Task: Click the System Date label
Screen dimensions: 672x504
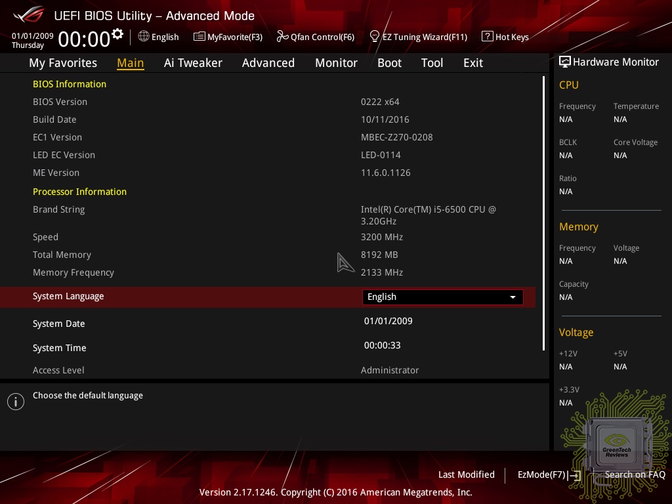Action: 58,324
